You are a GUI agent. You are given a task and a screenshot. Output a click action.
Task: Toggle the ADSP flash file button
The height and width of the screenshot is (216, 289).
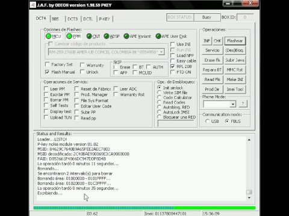click(111, 36)
